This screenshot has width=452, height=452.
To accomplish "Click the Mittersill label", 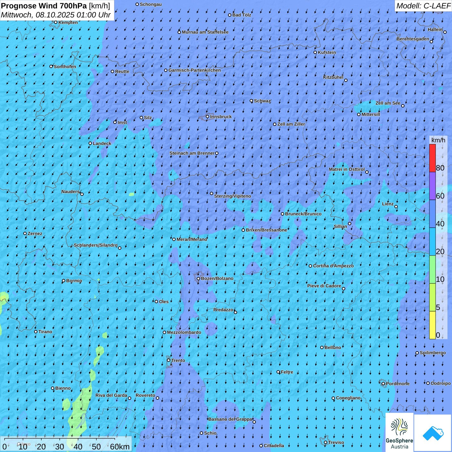I will [371, 114].
